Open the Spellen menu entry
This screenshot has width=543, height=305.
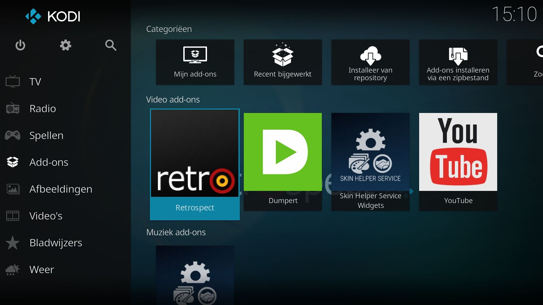[46, 136]
